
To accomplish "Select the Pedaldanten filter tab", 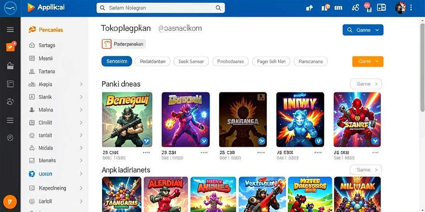I will [x=153, y=61].
